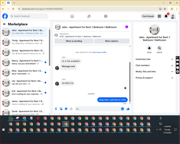This screenshot has width=180, height=144.
Task: Click the 5614852156 phone number message
Action: click(67, 83)
